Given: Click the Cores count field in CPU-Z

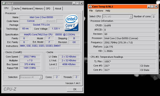Looking at the screenshot, I should click(x=57, y=77).
